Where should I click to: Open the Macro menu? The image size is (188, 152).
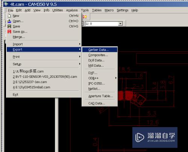click(x=109, y=10)
